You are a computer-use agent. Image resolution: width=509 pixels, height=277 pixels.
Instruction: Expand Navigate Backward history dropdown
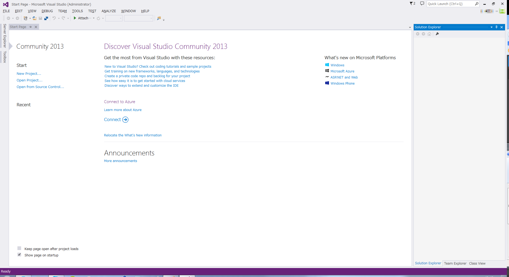pyautogui.click(x=13, y=18)
